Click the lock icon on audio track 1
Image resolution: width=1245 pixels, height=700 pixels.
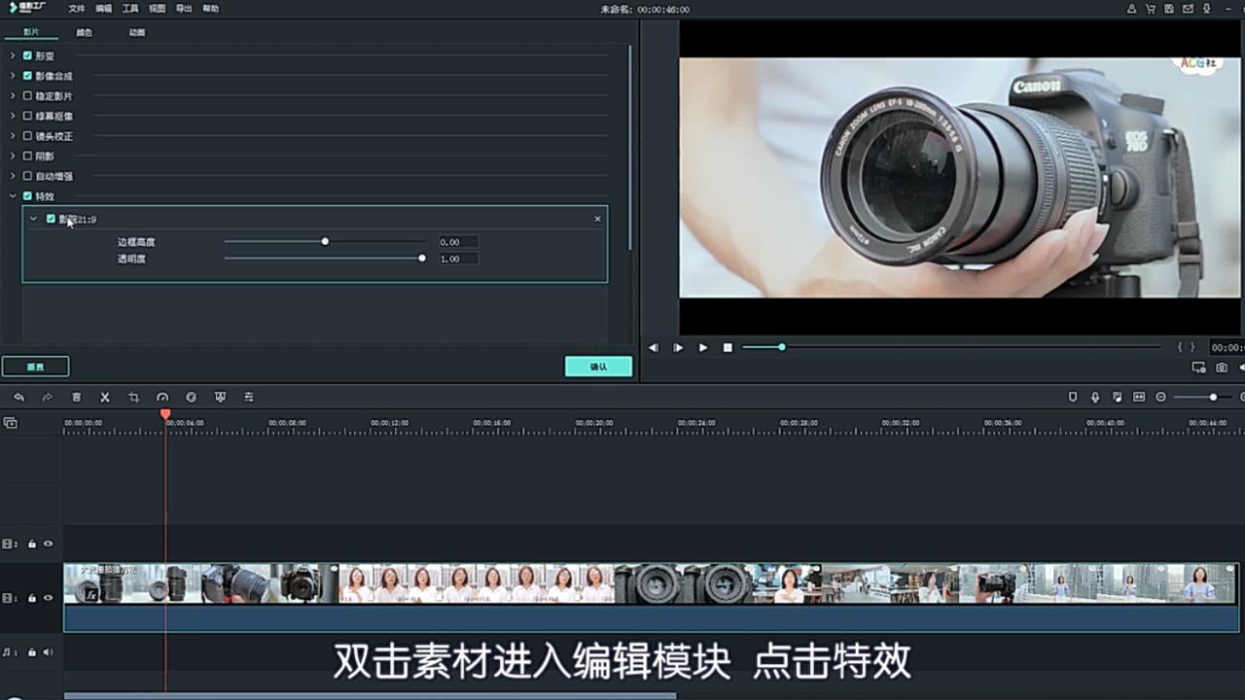point(32,652)
